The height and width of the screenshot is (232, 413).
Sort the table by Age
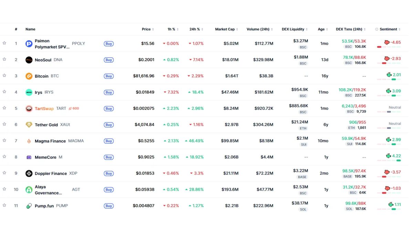323,29
